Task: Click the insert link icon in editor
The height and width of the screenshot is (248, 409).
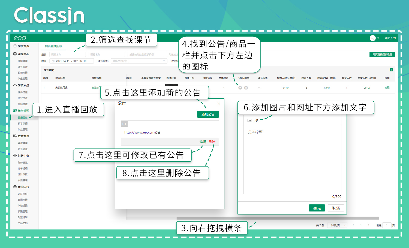Action: tap(256, 120)
